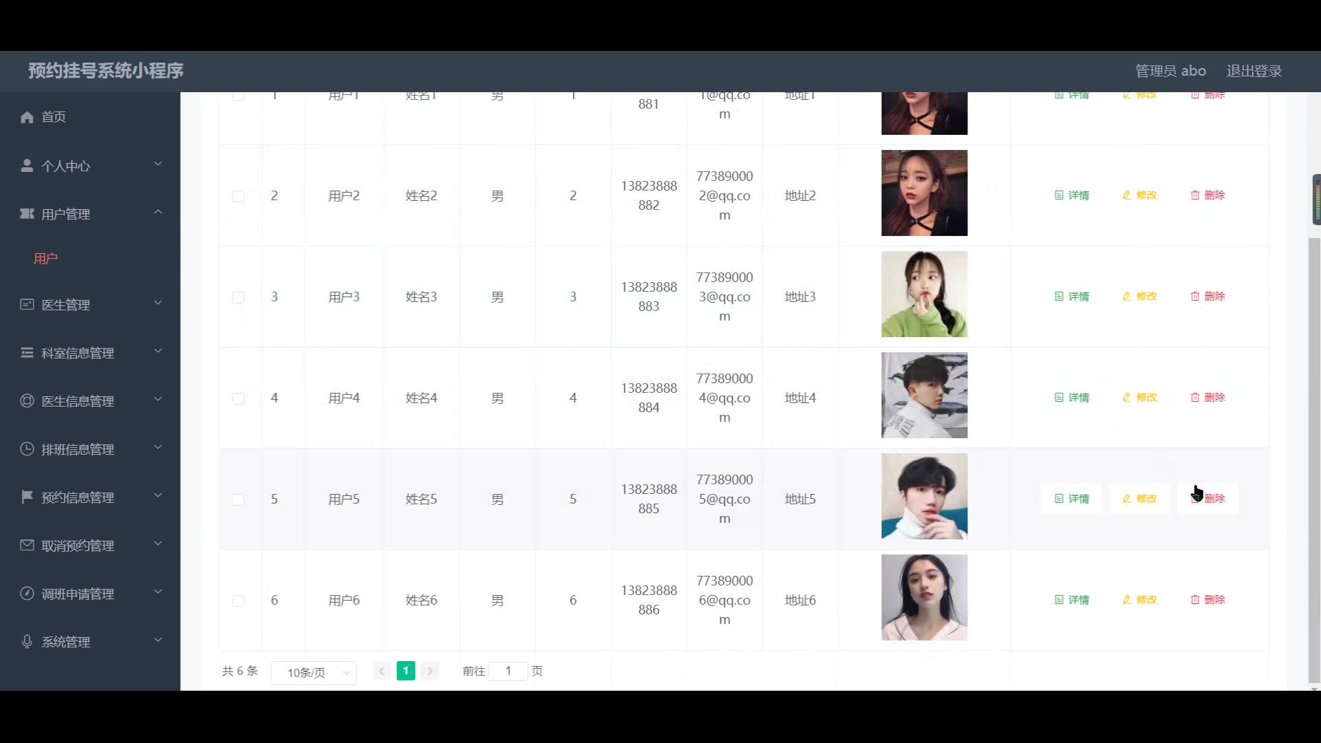Click the list icon beside 科室信息管理
This screenshot has width=1321, height=743.
pos(27,352)
